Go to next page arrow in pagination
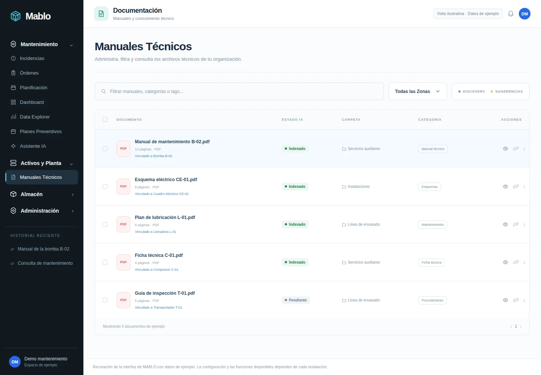The image size is (541, 375). pyautogui.click(x=521, y=327)
